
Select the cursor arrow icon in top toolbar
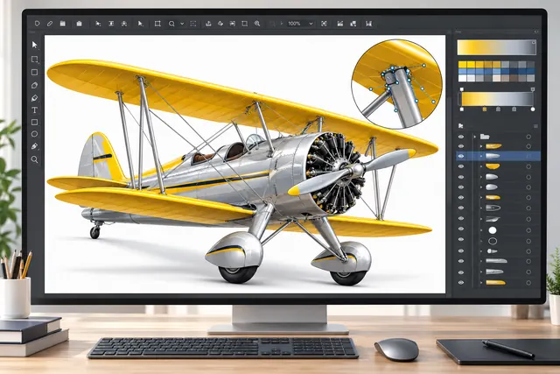point(140,24)
